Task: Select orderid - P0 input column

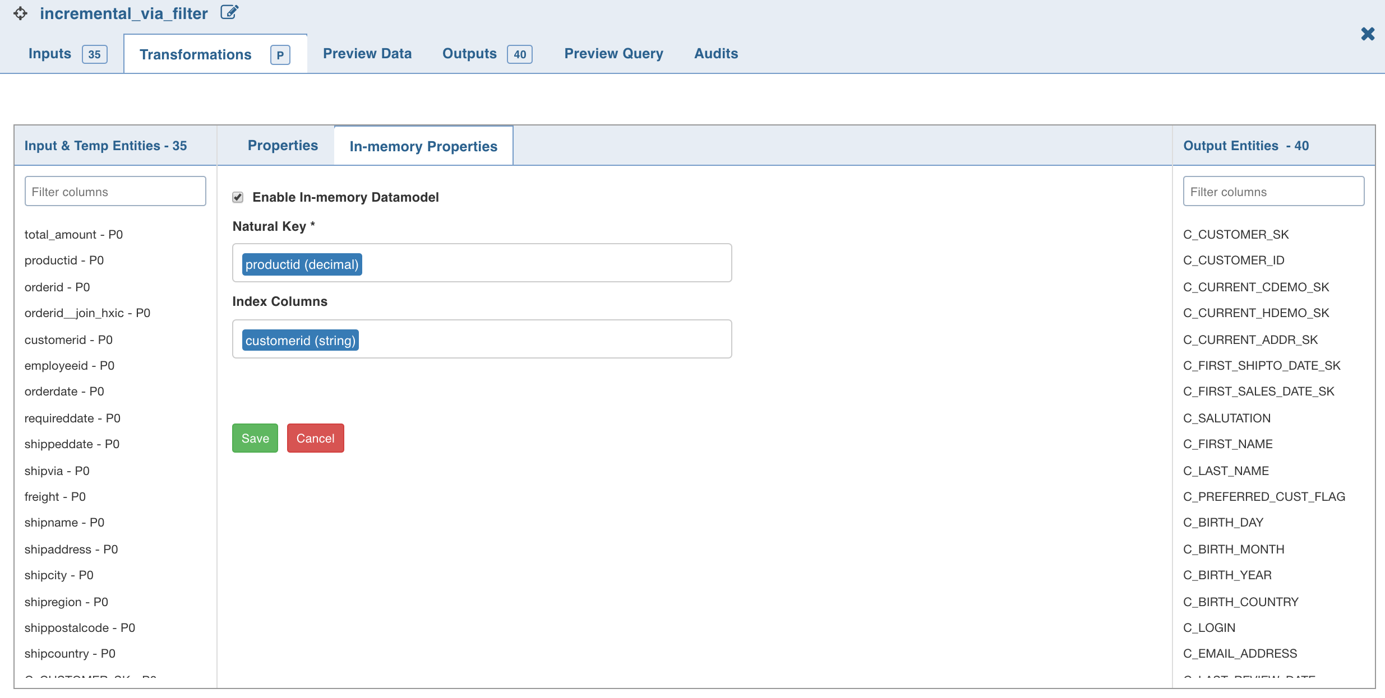Action: [x=57, y=287]
